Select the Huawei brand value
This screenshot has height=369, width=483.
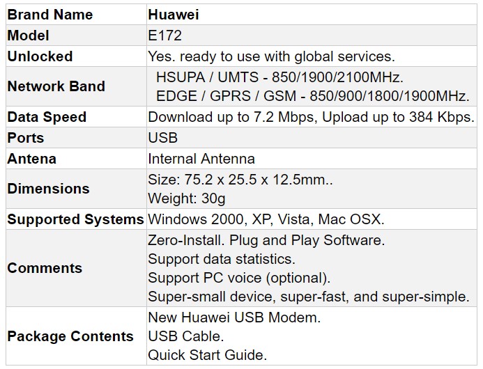174,15
